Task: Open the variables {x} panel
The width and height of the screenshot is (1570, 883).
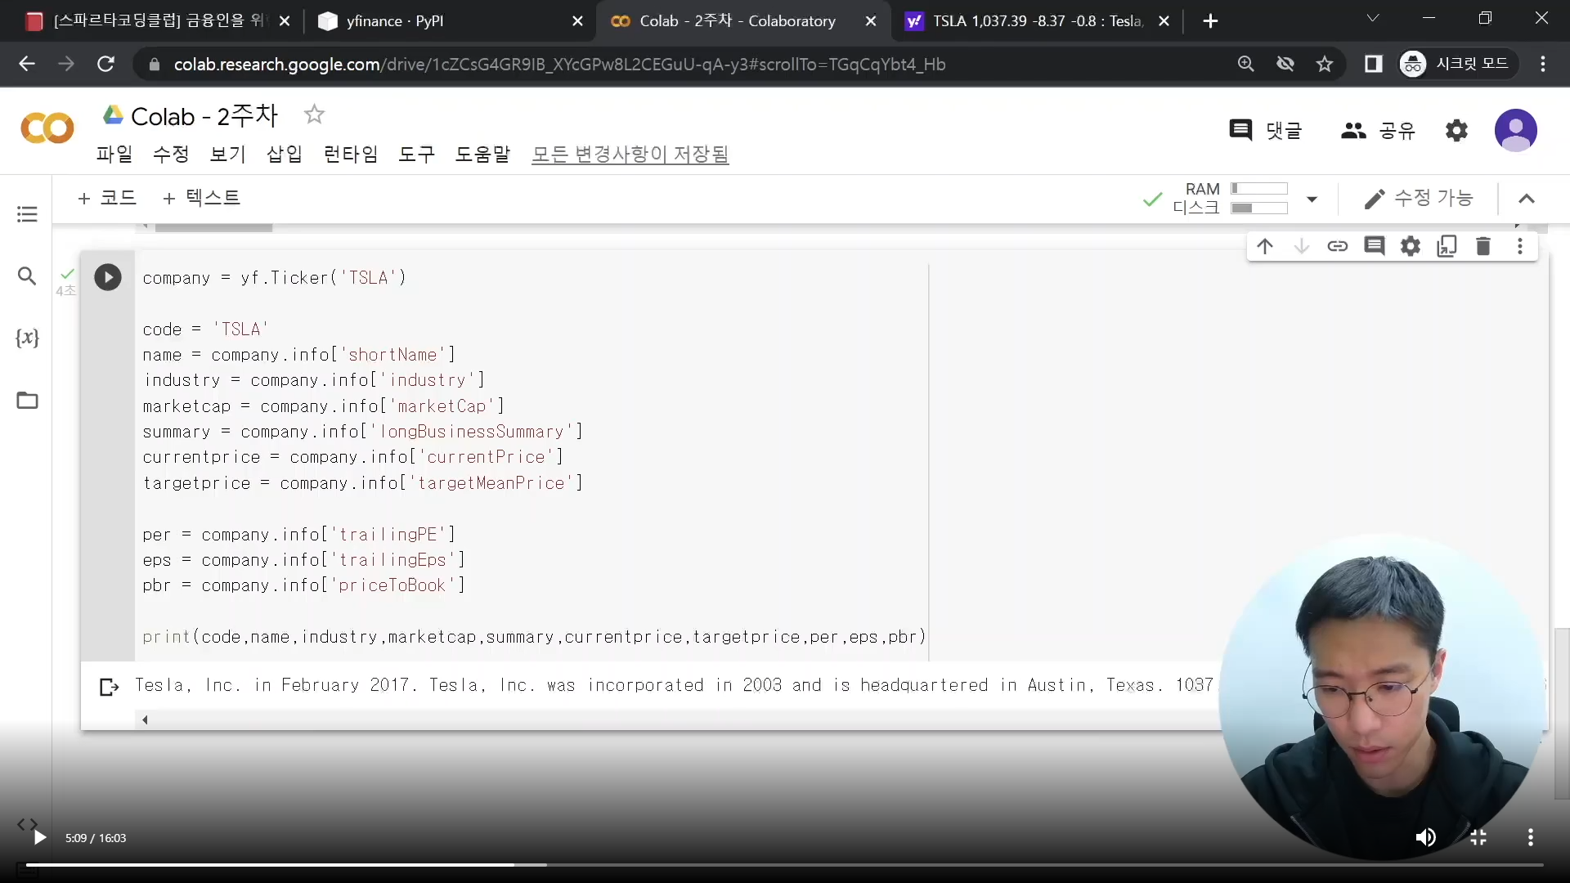Action: point(27,338)
